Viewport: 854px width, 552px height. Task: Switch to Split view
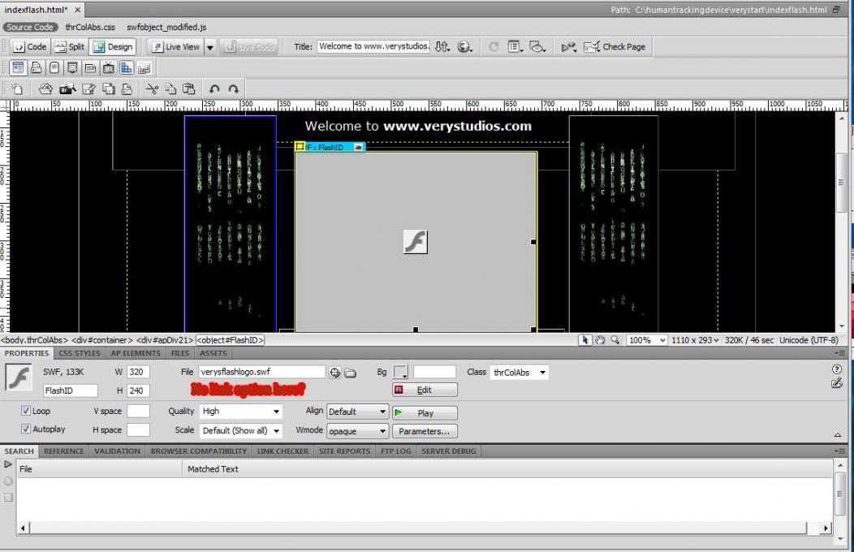click(x=69, y=47)
